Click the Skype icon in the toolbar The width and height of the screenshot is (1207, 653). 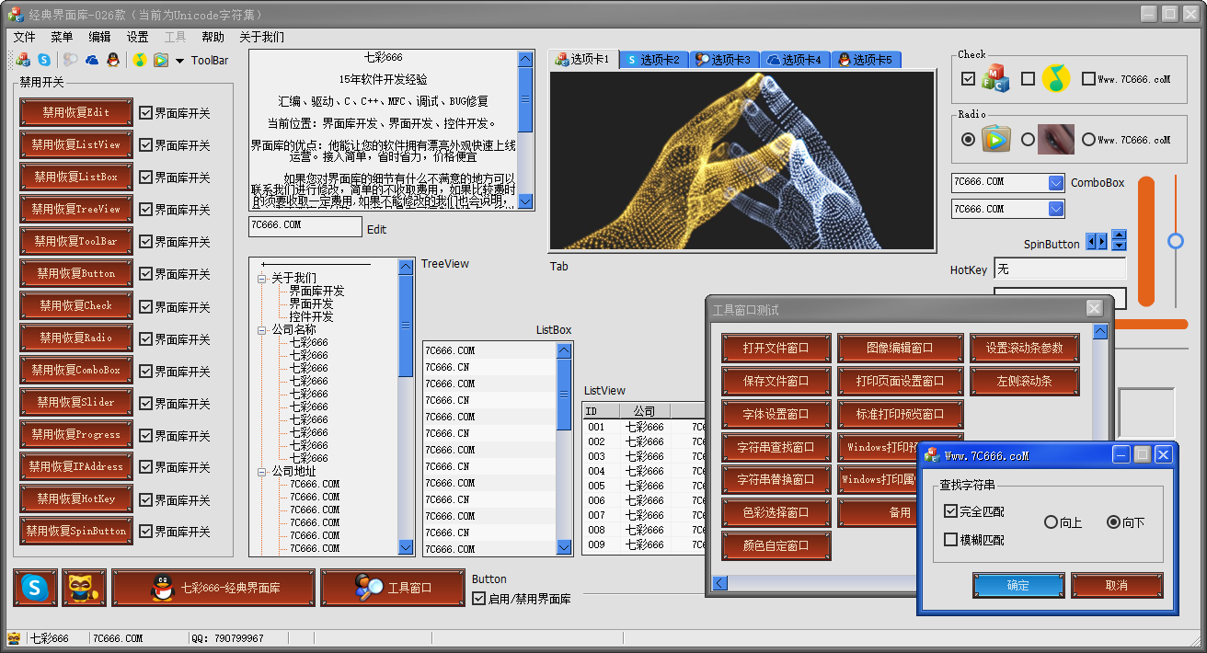pos(44,60)
